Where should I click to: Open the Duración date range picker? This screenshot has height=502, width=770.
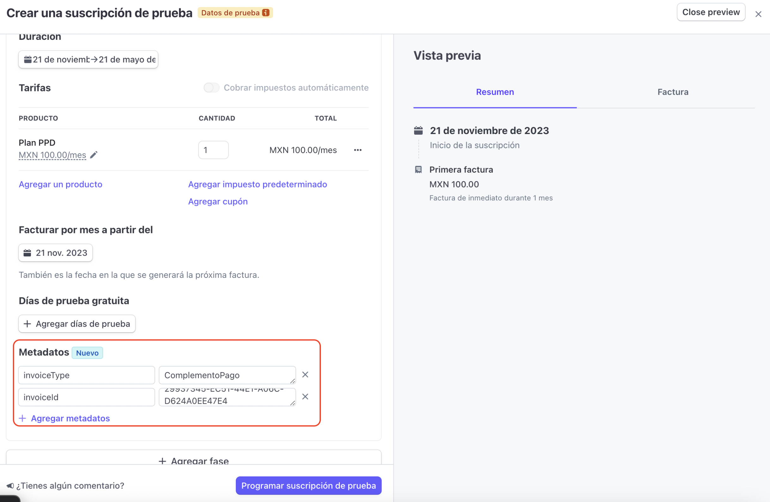point(88,59)
